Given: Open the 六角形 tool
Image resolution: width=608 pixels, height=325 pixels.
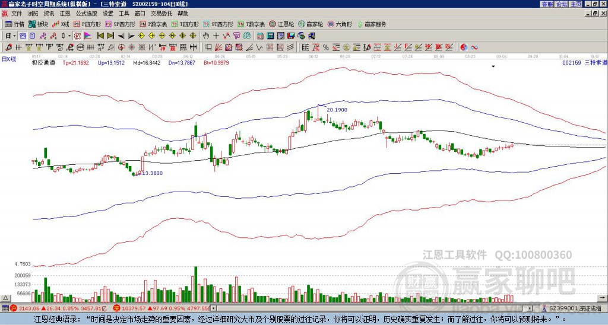Looking at the screenshot, I should [x=340, y=24].
